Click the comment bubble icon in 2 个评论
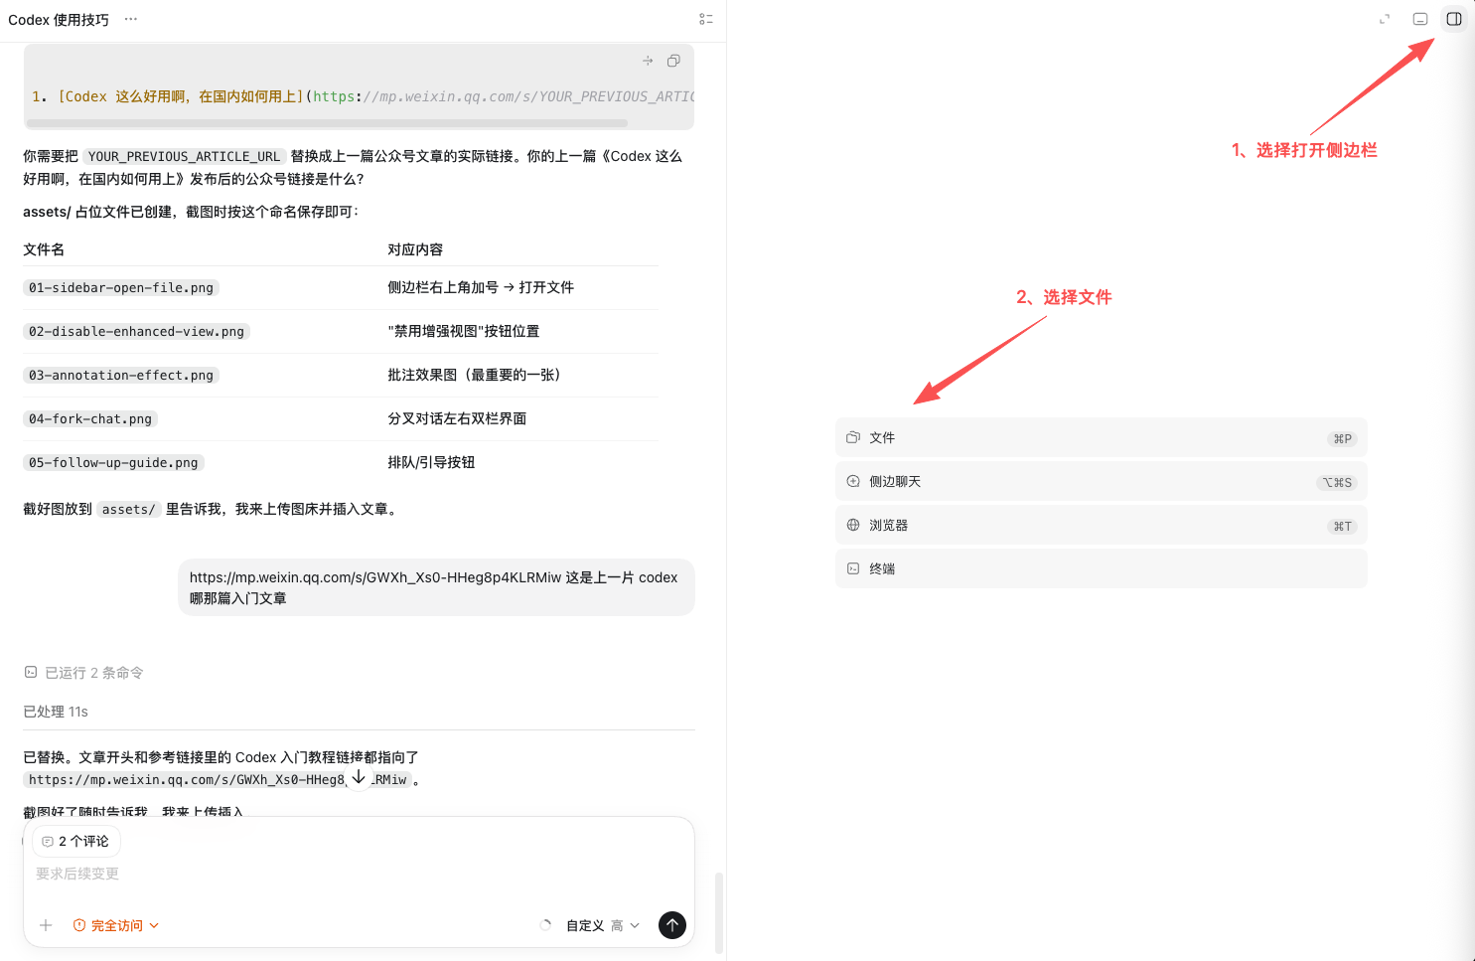 point(48,841)
